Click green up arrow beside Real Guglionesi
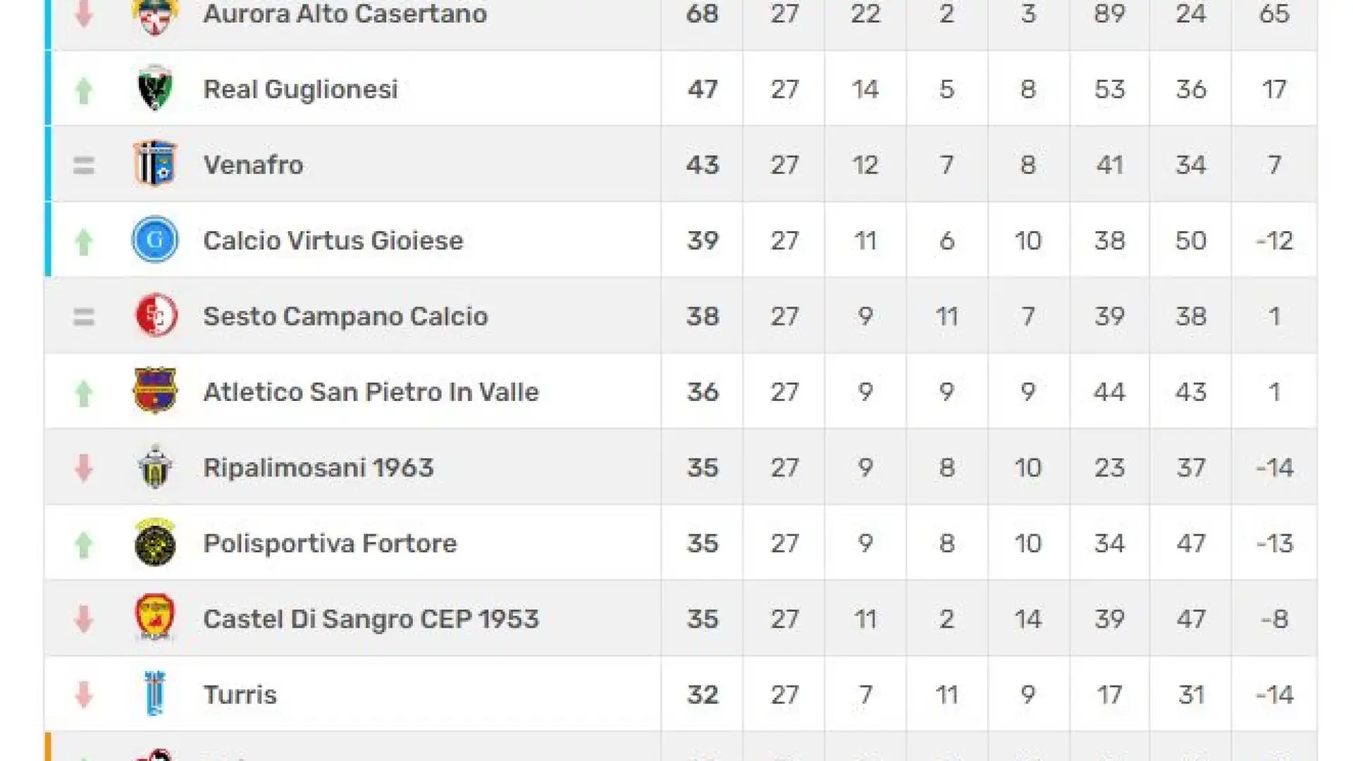Viewport: 1353px width, 761px height. tap(84, 90)
